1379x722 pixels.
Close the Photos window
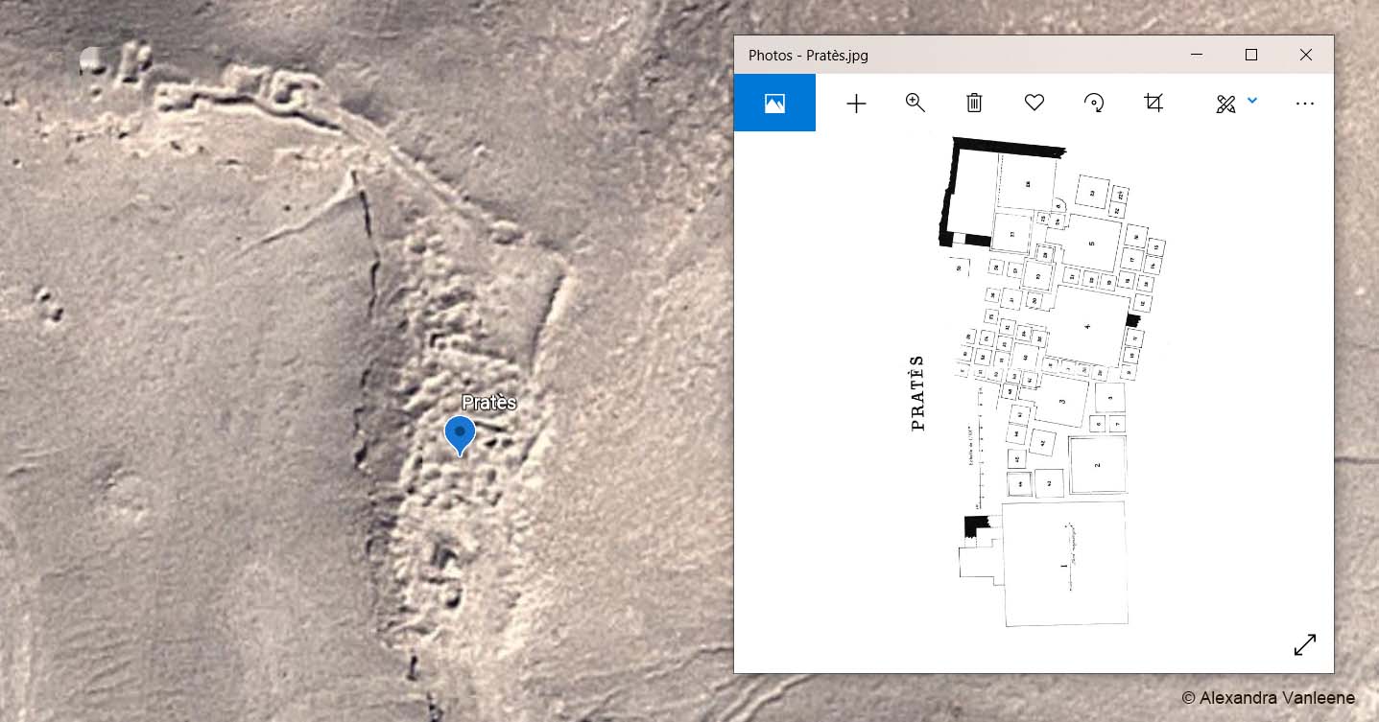(x=1306, y=55)
